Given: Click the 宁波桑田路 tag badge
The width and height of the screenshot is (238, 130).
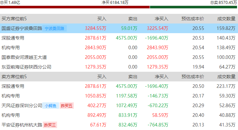Looking at the screenshot, I should pyautogui.click(x=55, y=28).
